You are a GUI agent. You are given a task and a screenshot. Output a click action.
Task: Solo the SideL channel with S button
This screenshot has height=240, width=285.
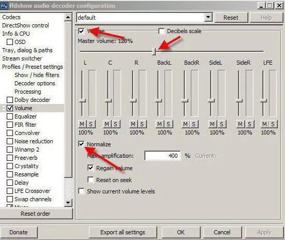point(221,124)
